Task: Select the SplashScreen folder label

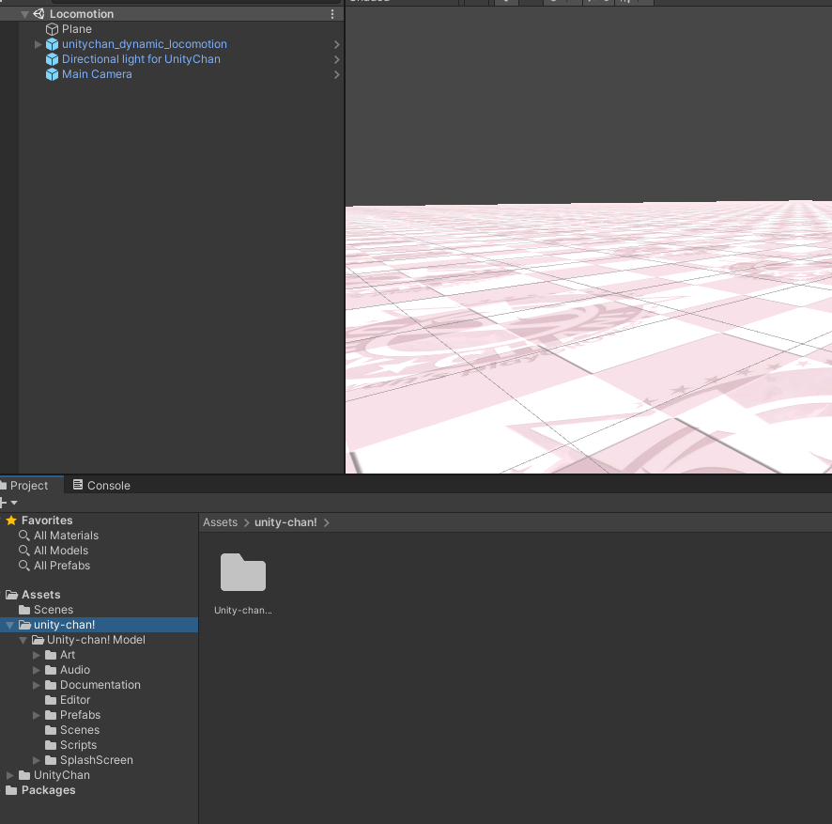Action: [97, 760]
